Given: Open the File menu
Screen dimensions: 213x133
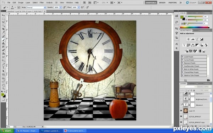Looking at the screenshot, I should click(9, 2).
